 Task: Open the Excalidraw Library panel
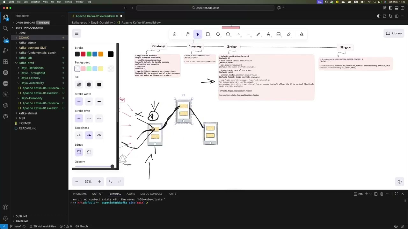pyautogui.click(x=394, y=33)
